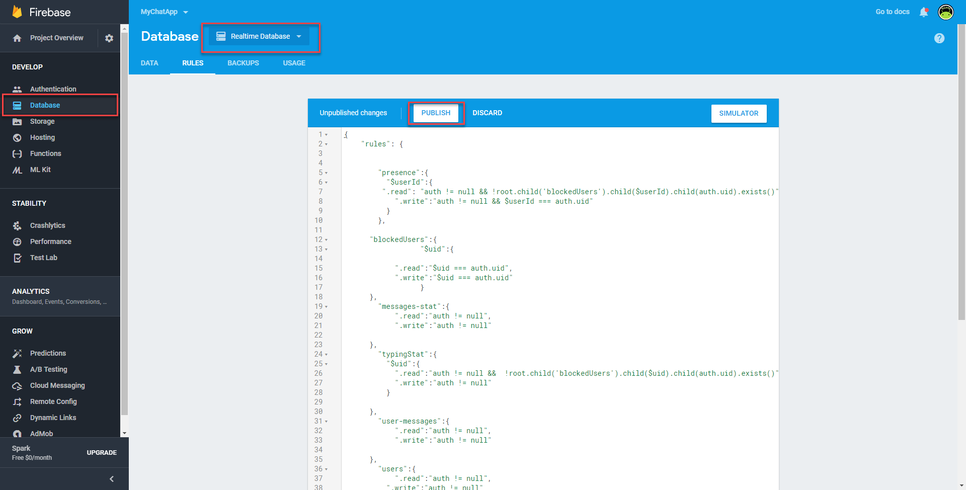Click the user account avatar

(x=946, y=12)
